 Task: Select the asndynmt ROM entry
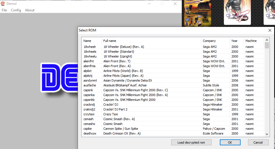[173, 80]
